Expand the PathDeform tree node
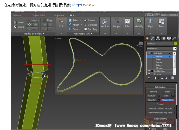This screenshot has width=179, height=130. tap(152, 71)
